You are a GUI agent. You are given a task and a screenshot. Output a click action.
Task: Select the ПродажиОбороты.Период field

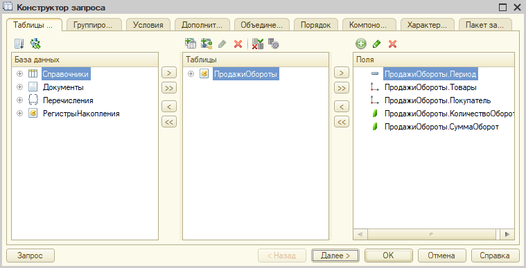point(430,74)
